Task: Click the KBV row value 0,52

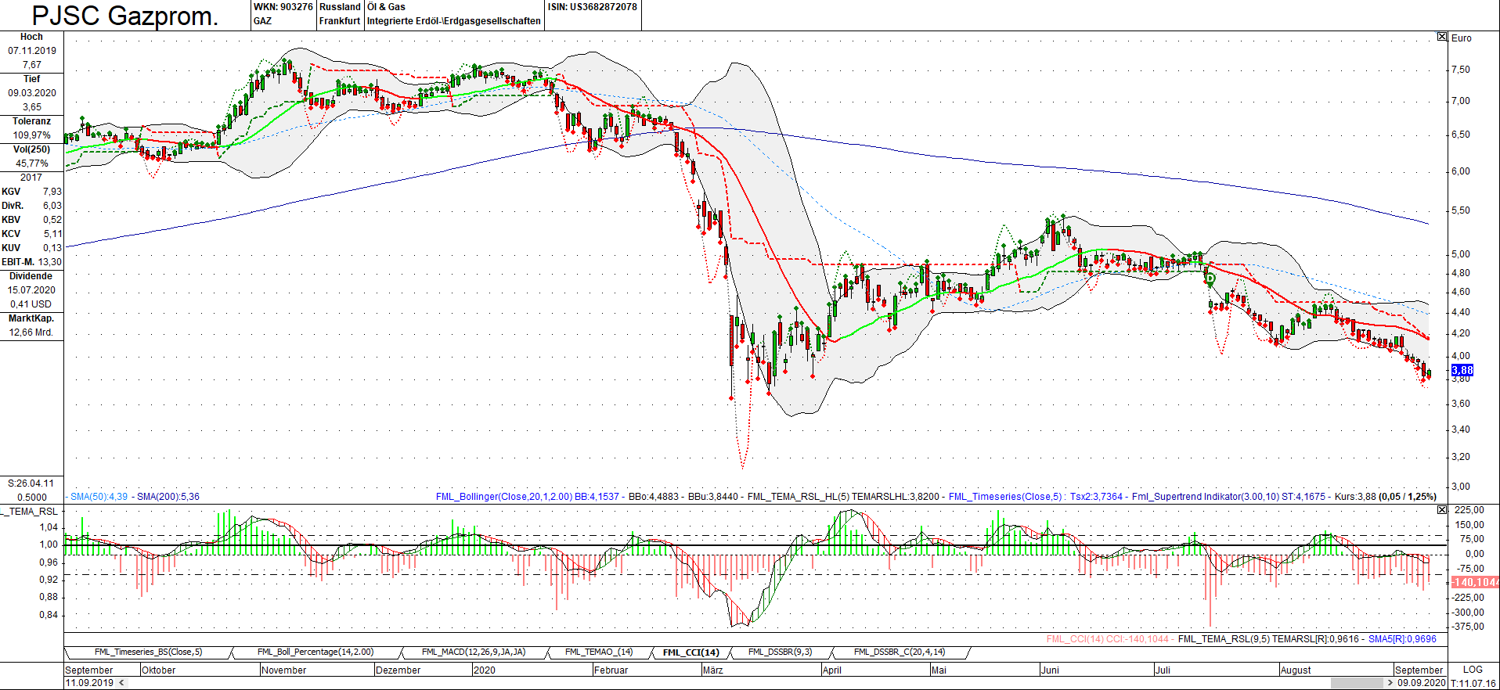Action: click(x=52, y=220)
